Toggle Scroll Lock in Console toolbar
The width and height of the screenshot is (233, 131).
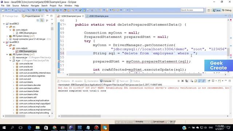[x=196, y=81]
